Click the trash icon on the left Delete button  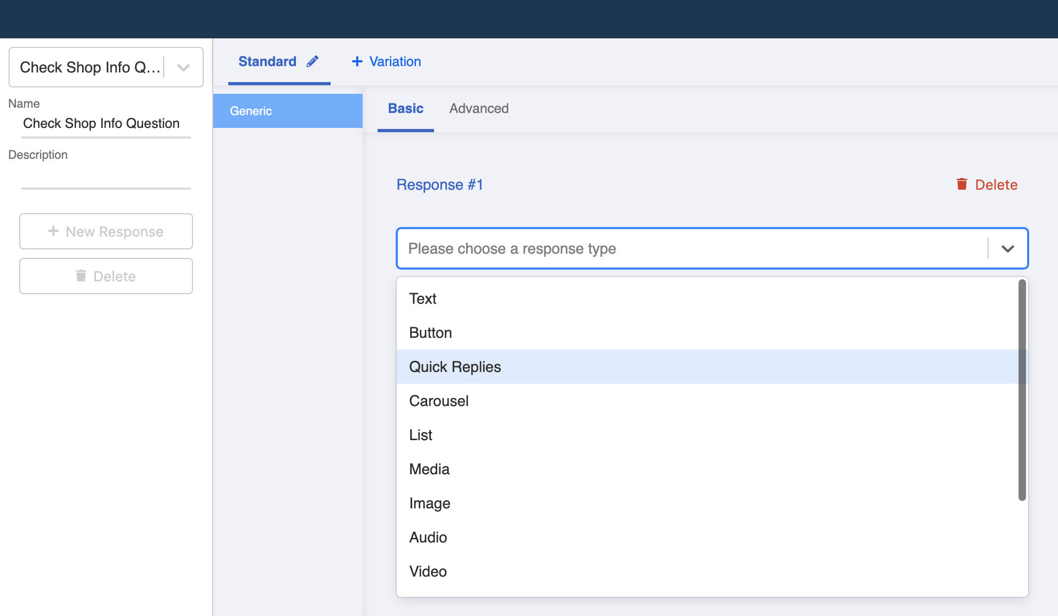[81, 276]
